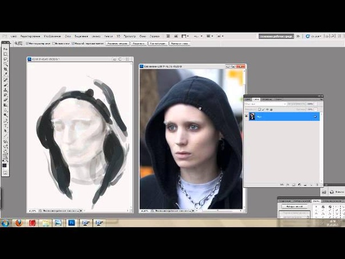Click Essentials workspace button
345x259 pixels.
pos(276,36)
